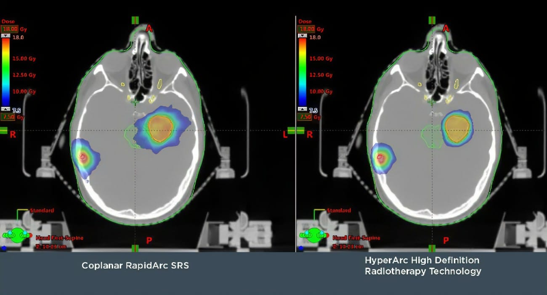Click the rainbow dose color bar in Coplanar RapidArc view
Screen dimensions: 547x295
click(x=6, y=72)
